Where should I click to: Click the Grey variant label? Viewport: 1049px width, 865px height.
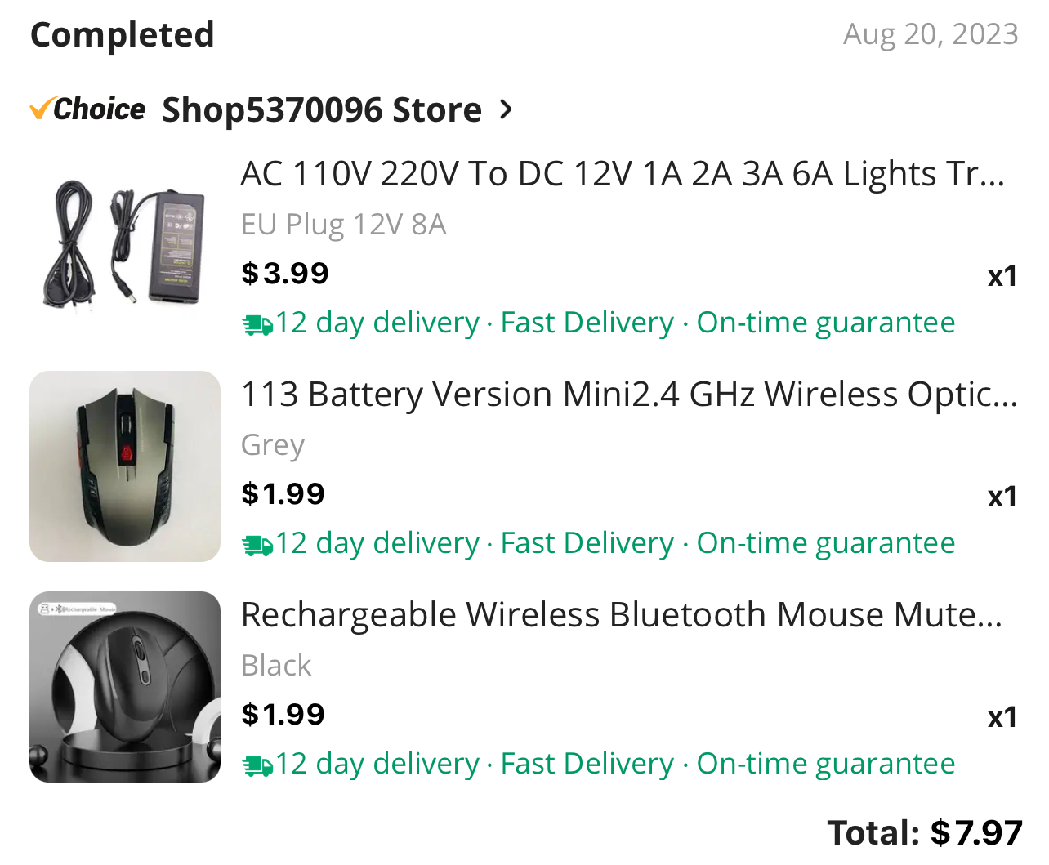coord(273,445)
